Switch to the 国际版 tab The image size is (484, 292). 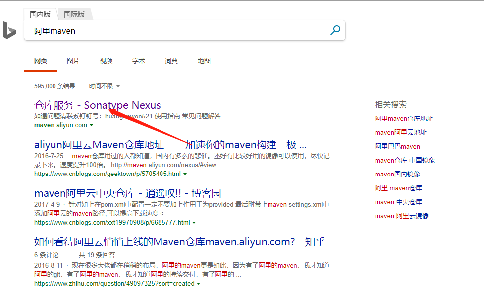point(74,14)
